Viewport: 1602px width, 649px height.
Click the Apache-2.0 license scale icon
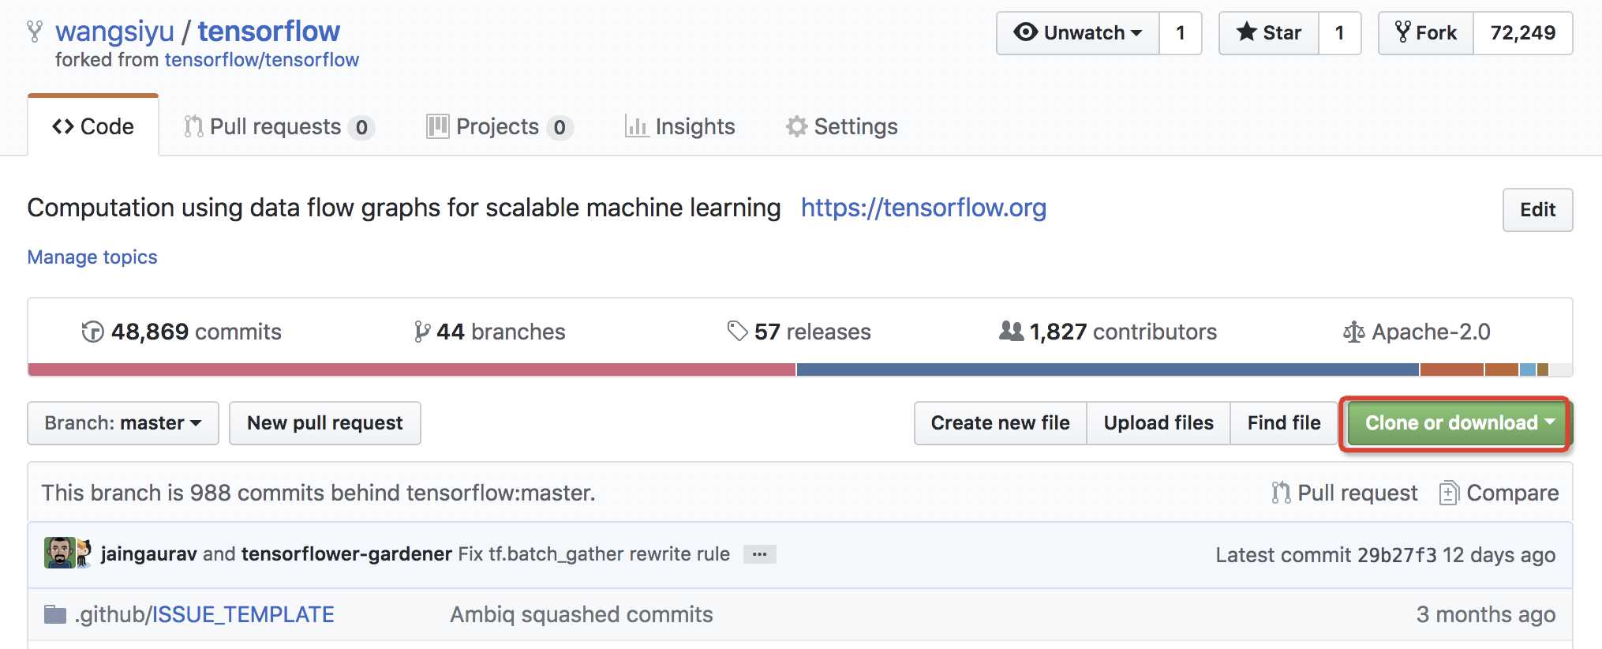point(1353,332)
